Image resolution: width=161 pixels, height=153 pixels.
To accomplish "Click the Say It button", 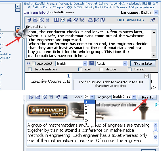I will (147, 97).
